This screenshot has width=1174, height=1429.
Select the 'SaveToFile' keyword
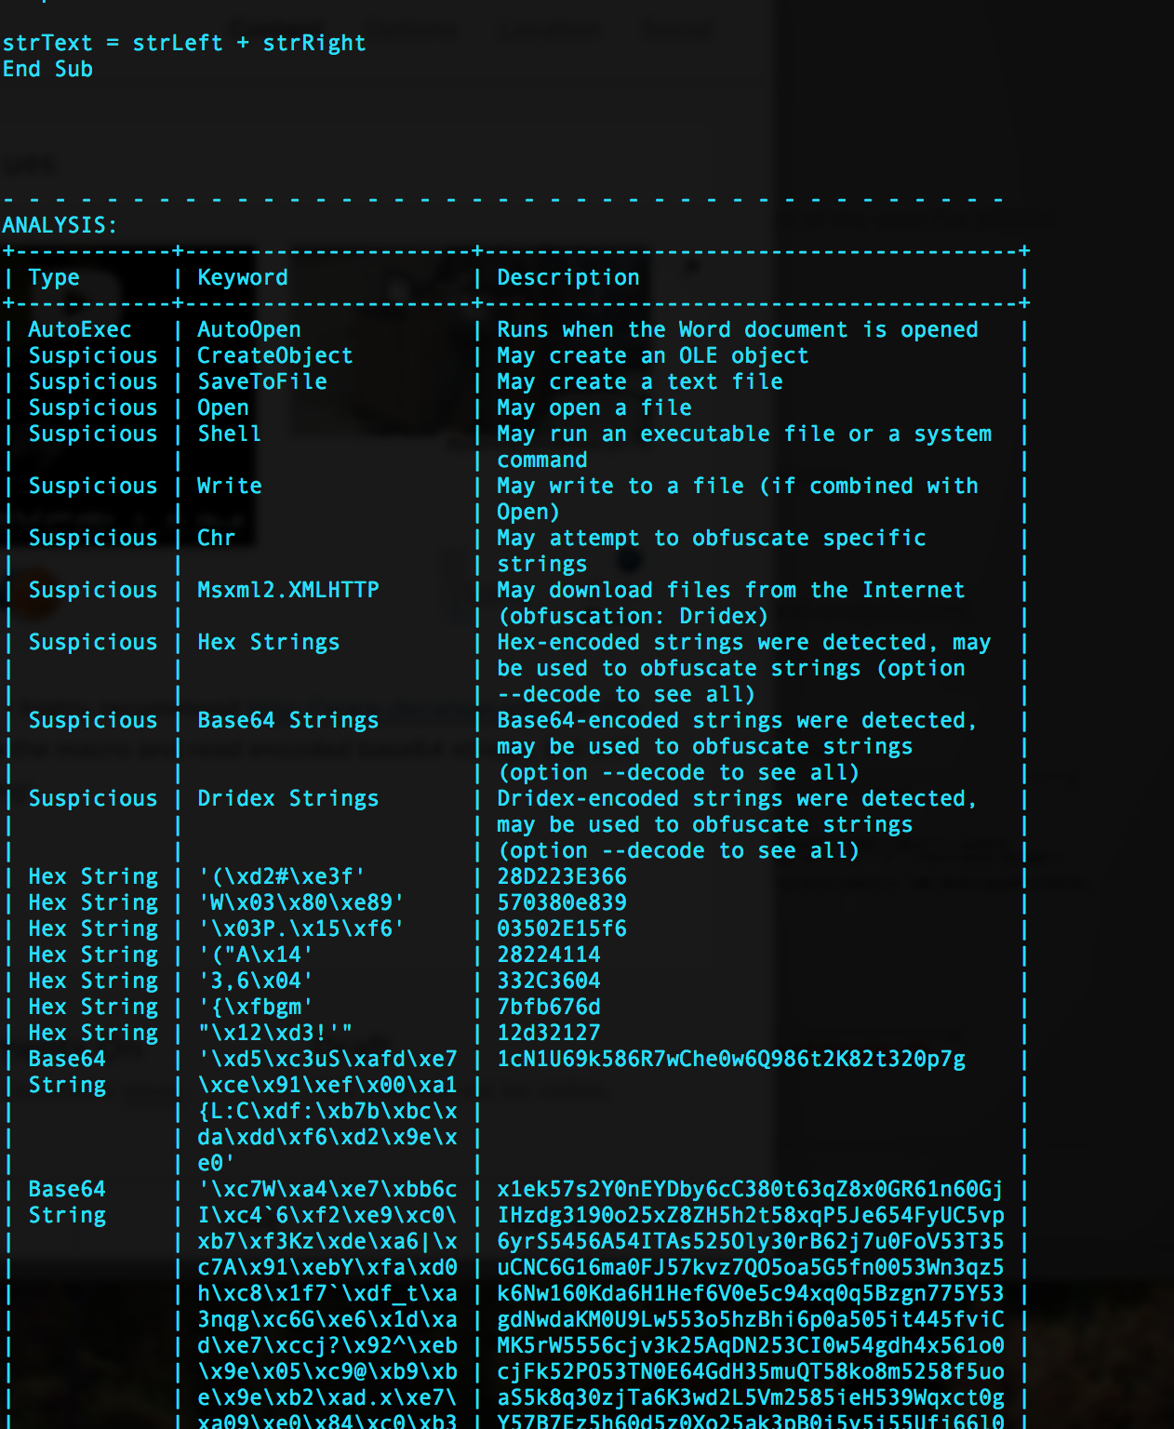[262, 381]
